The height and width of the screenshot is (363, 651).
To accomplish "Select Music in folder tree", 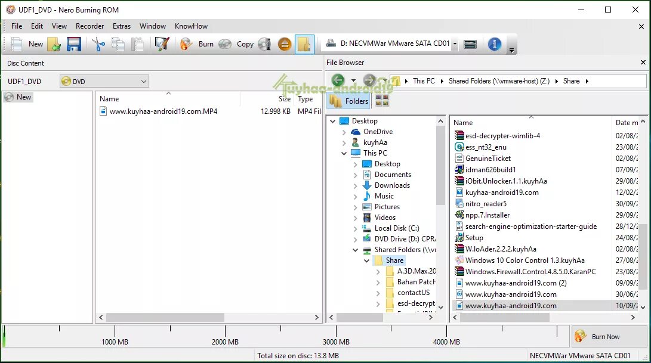I will (384, 196).
